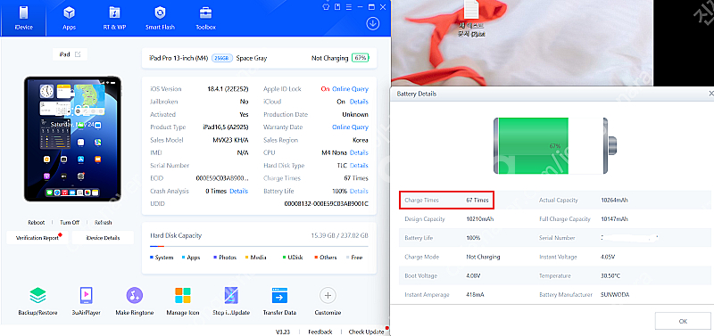Viewport: 714px width, 336px height.
Task: Click the Reboot button
Action: (x=37, y=222)
